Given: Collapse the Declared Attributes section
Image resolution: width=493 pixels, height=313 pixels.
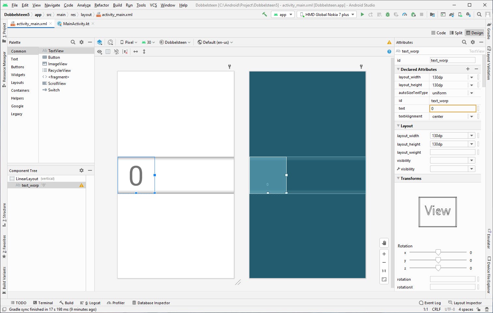Looking at the screenshot, I should 398,69.
